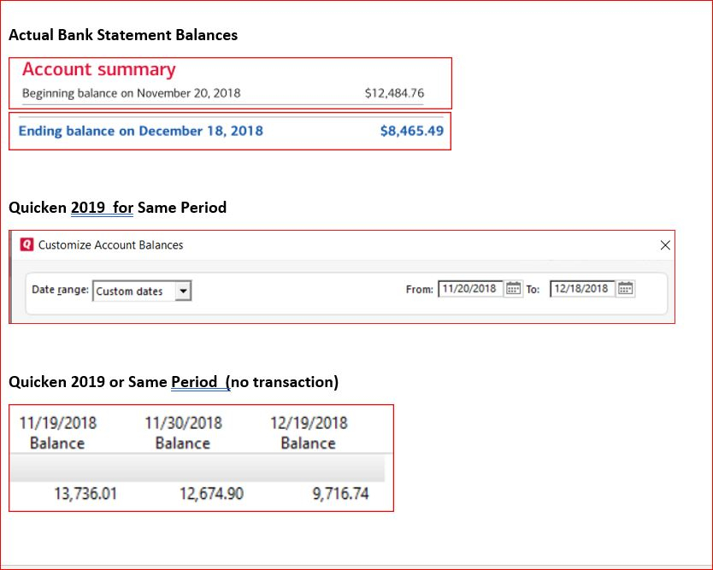This screenshot has height=570, width=713.
Task: Select the beginning balance amount $12,484.76
Action: [394, 93]
